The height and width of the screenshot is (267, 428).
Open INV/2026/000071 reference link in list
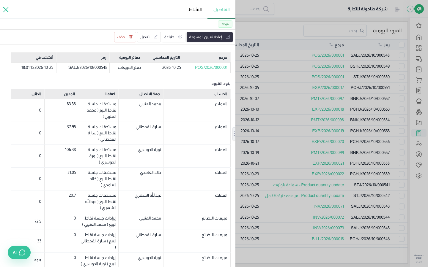coord(329,206)
